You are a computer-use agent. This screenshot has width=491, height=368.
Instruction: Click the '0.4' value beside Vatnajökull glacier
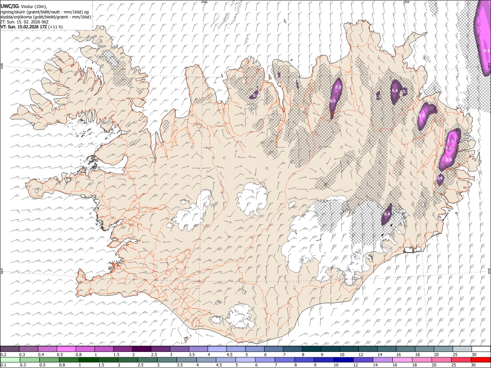point(387,214)
